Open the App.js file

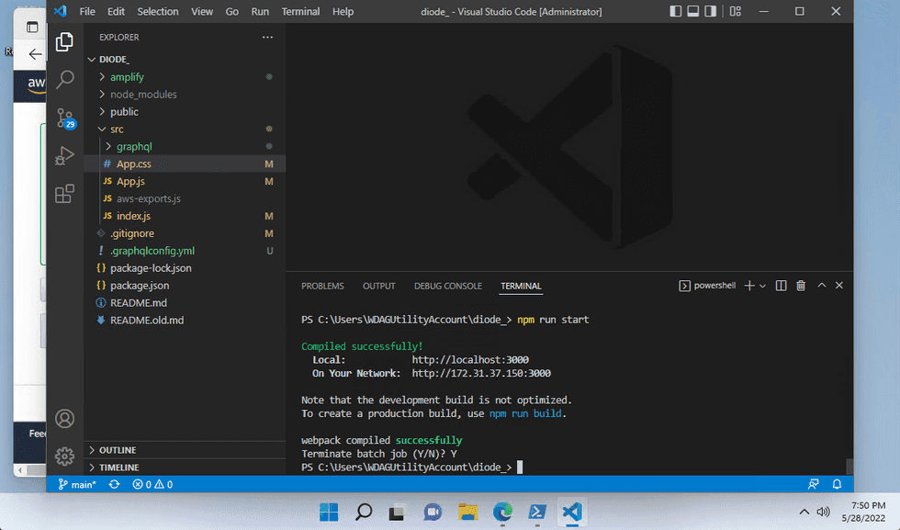pos(185,182)
